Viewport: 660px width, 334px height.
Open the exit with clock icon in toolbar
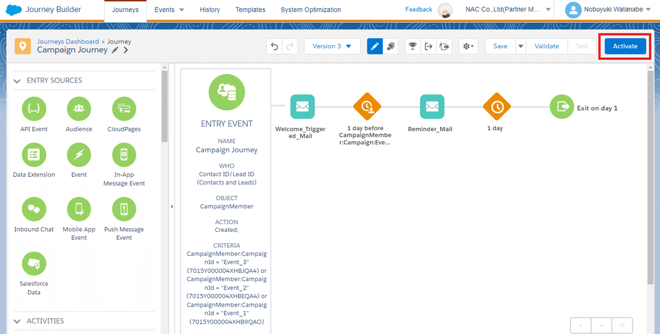(444, 46)
